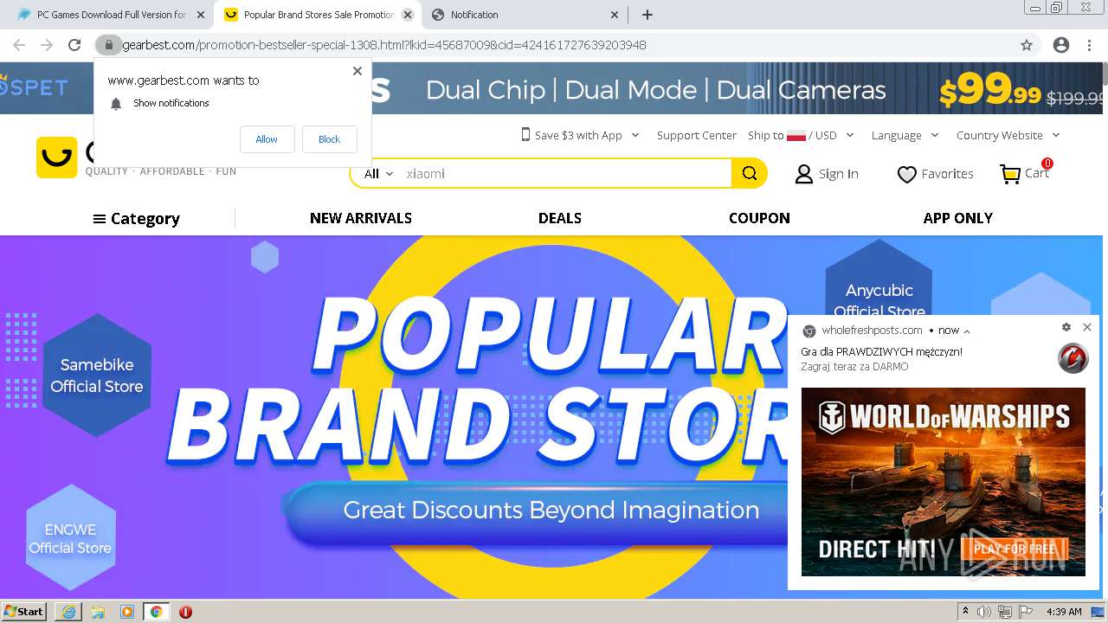Open notification settings gear icon
This screenshot has height=623, width=1108.
point(1066,327)
